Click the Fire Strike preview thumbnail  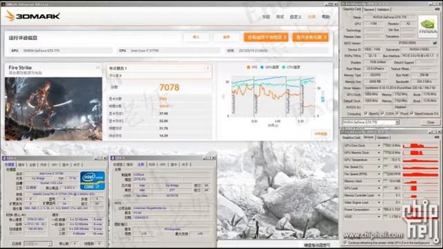pyautogui.click(x=53, y=109)
